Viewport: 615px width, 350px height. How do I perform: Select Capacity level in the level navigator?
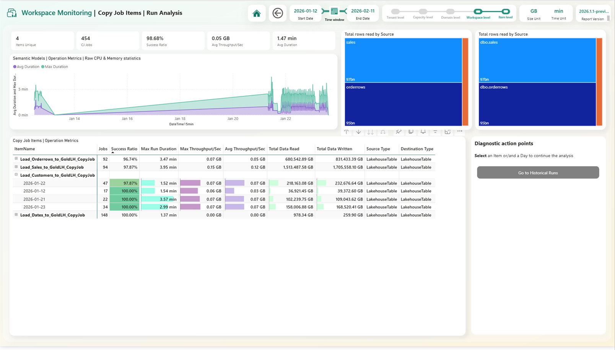pyautogui.click(x=422, y=12)
